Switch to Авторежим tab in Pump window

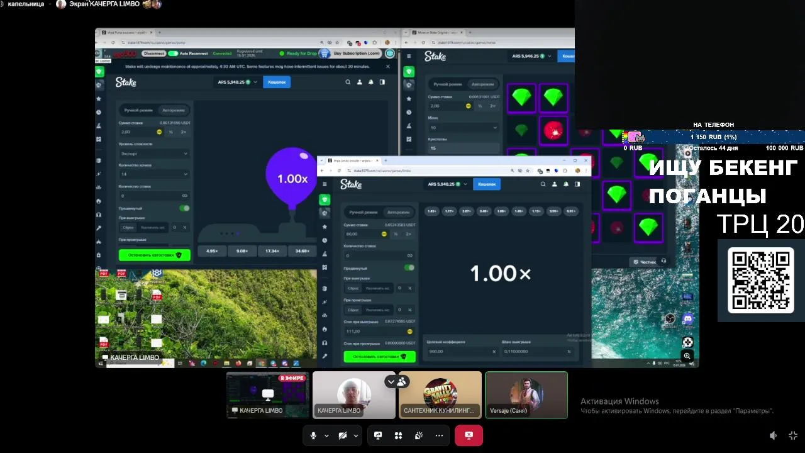174,110
